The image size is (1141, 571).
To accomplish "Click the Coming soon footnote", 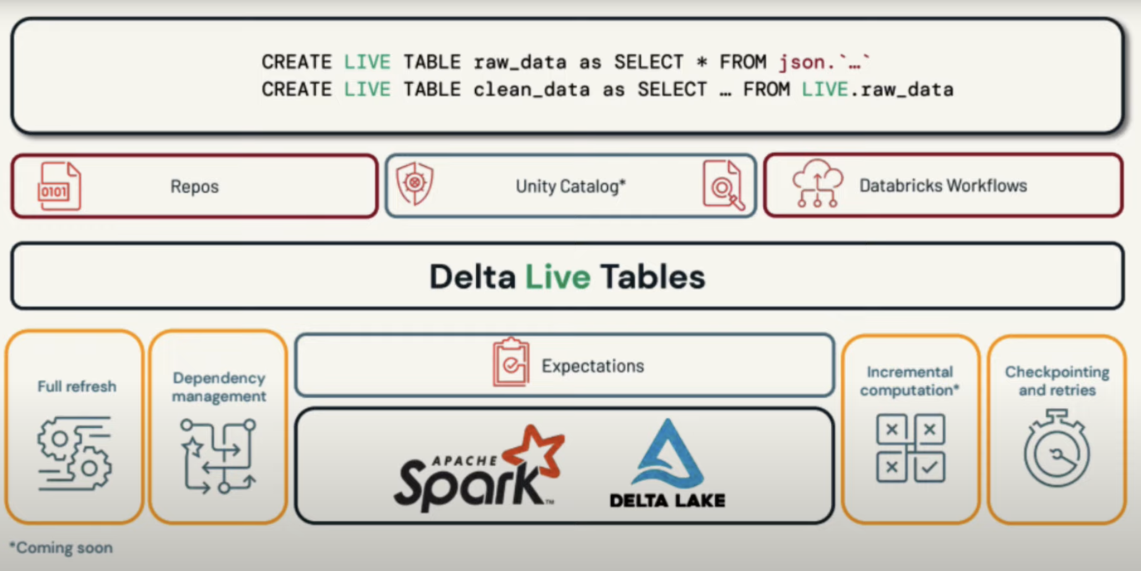I will pyautogui.click(x=62, y=548).
